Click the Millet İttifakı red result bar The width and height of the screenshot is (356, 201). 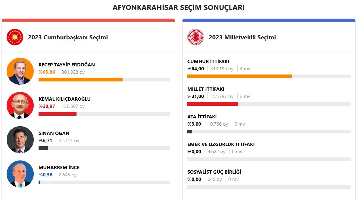click(212, 104)
